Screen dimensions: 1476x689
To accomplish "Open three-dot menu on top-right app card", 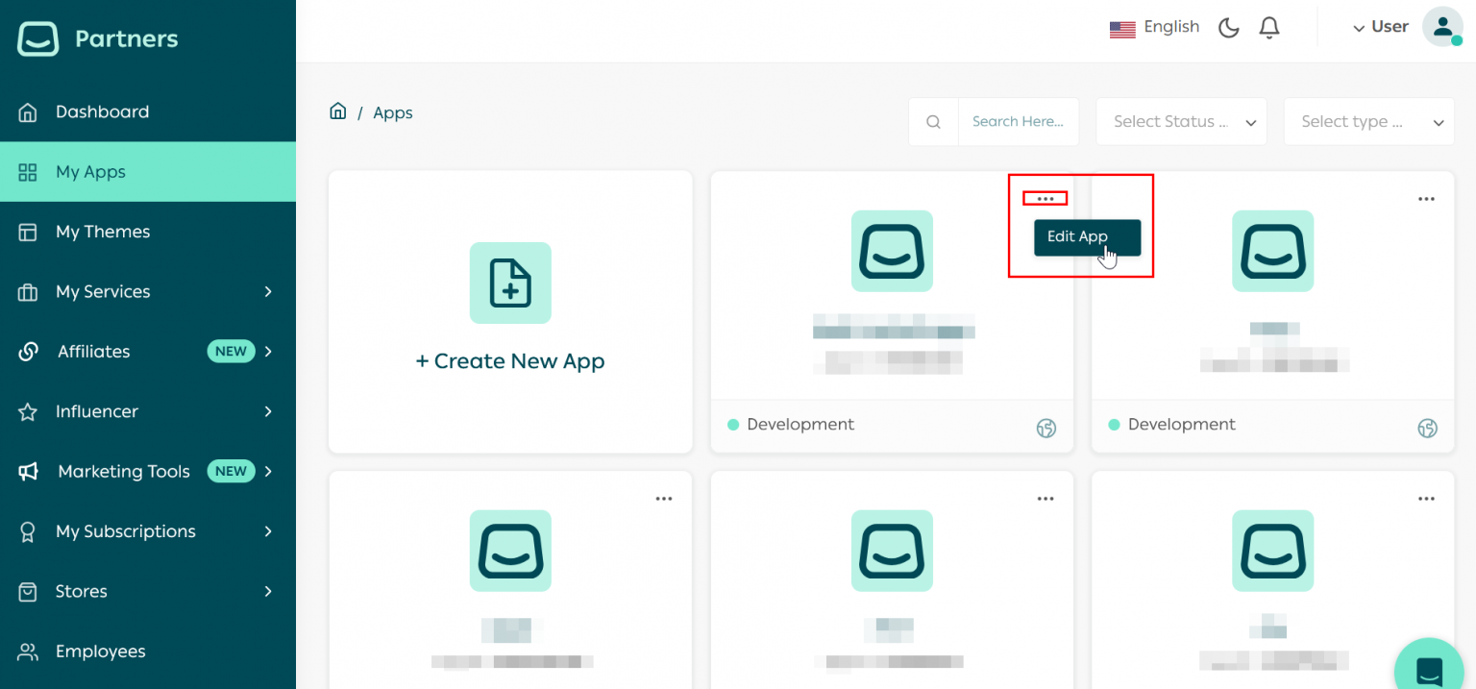I will pos(1426,199).
